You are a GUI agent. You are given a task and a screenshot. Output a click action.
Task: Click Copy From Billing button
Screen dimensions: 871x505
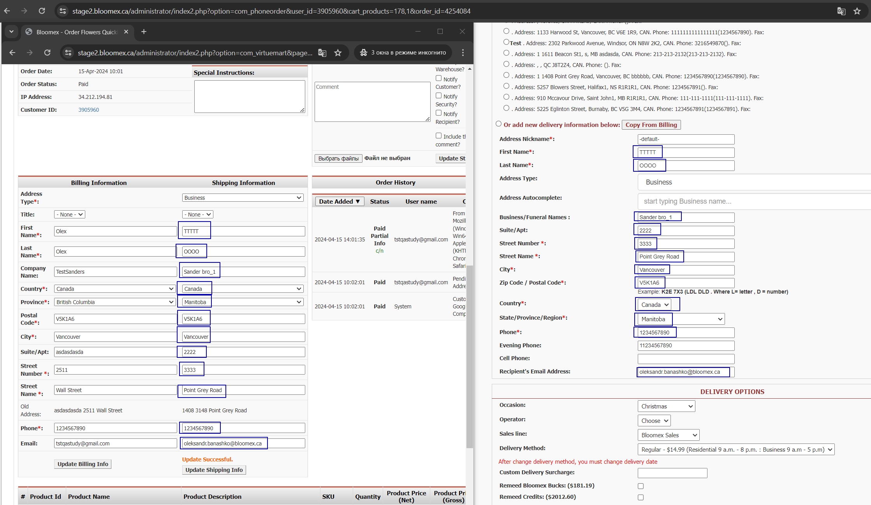(x=651, y=125)
